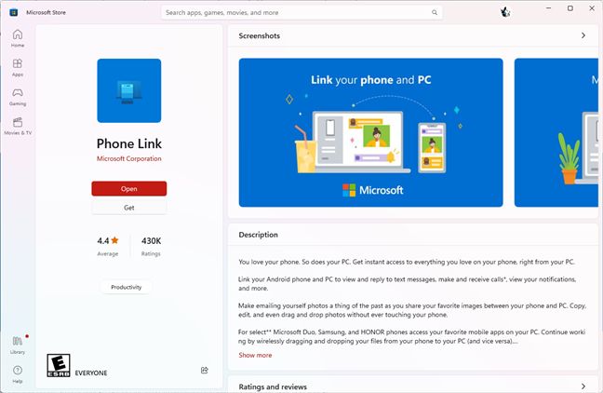Click the 4.4 Average rating value
Screen dimensions: 603x393
coord(108,246)
